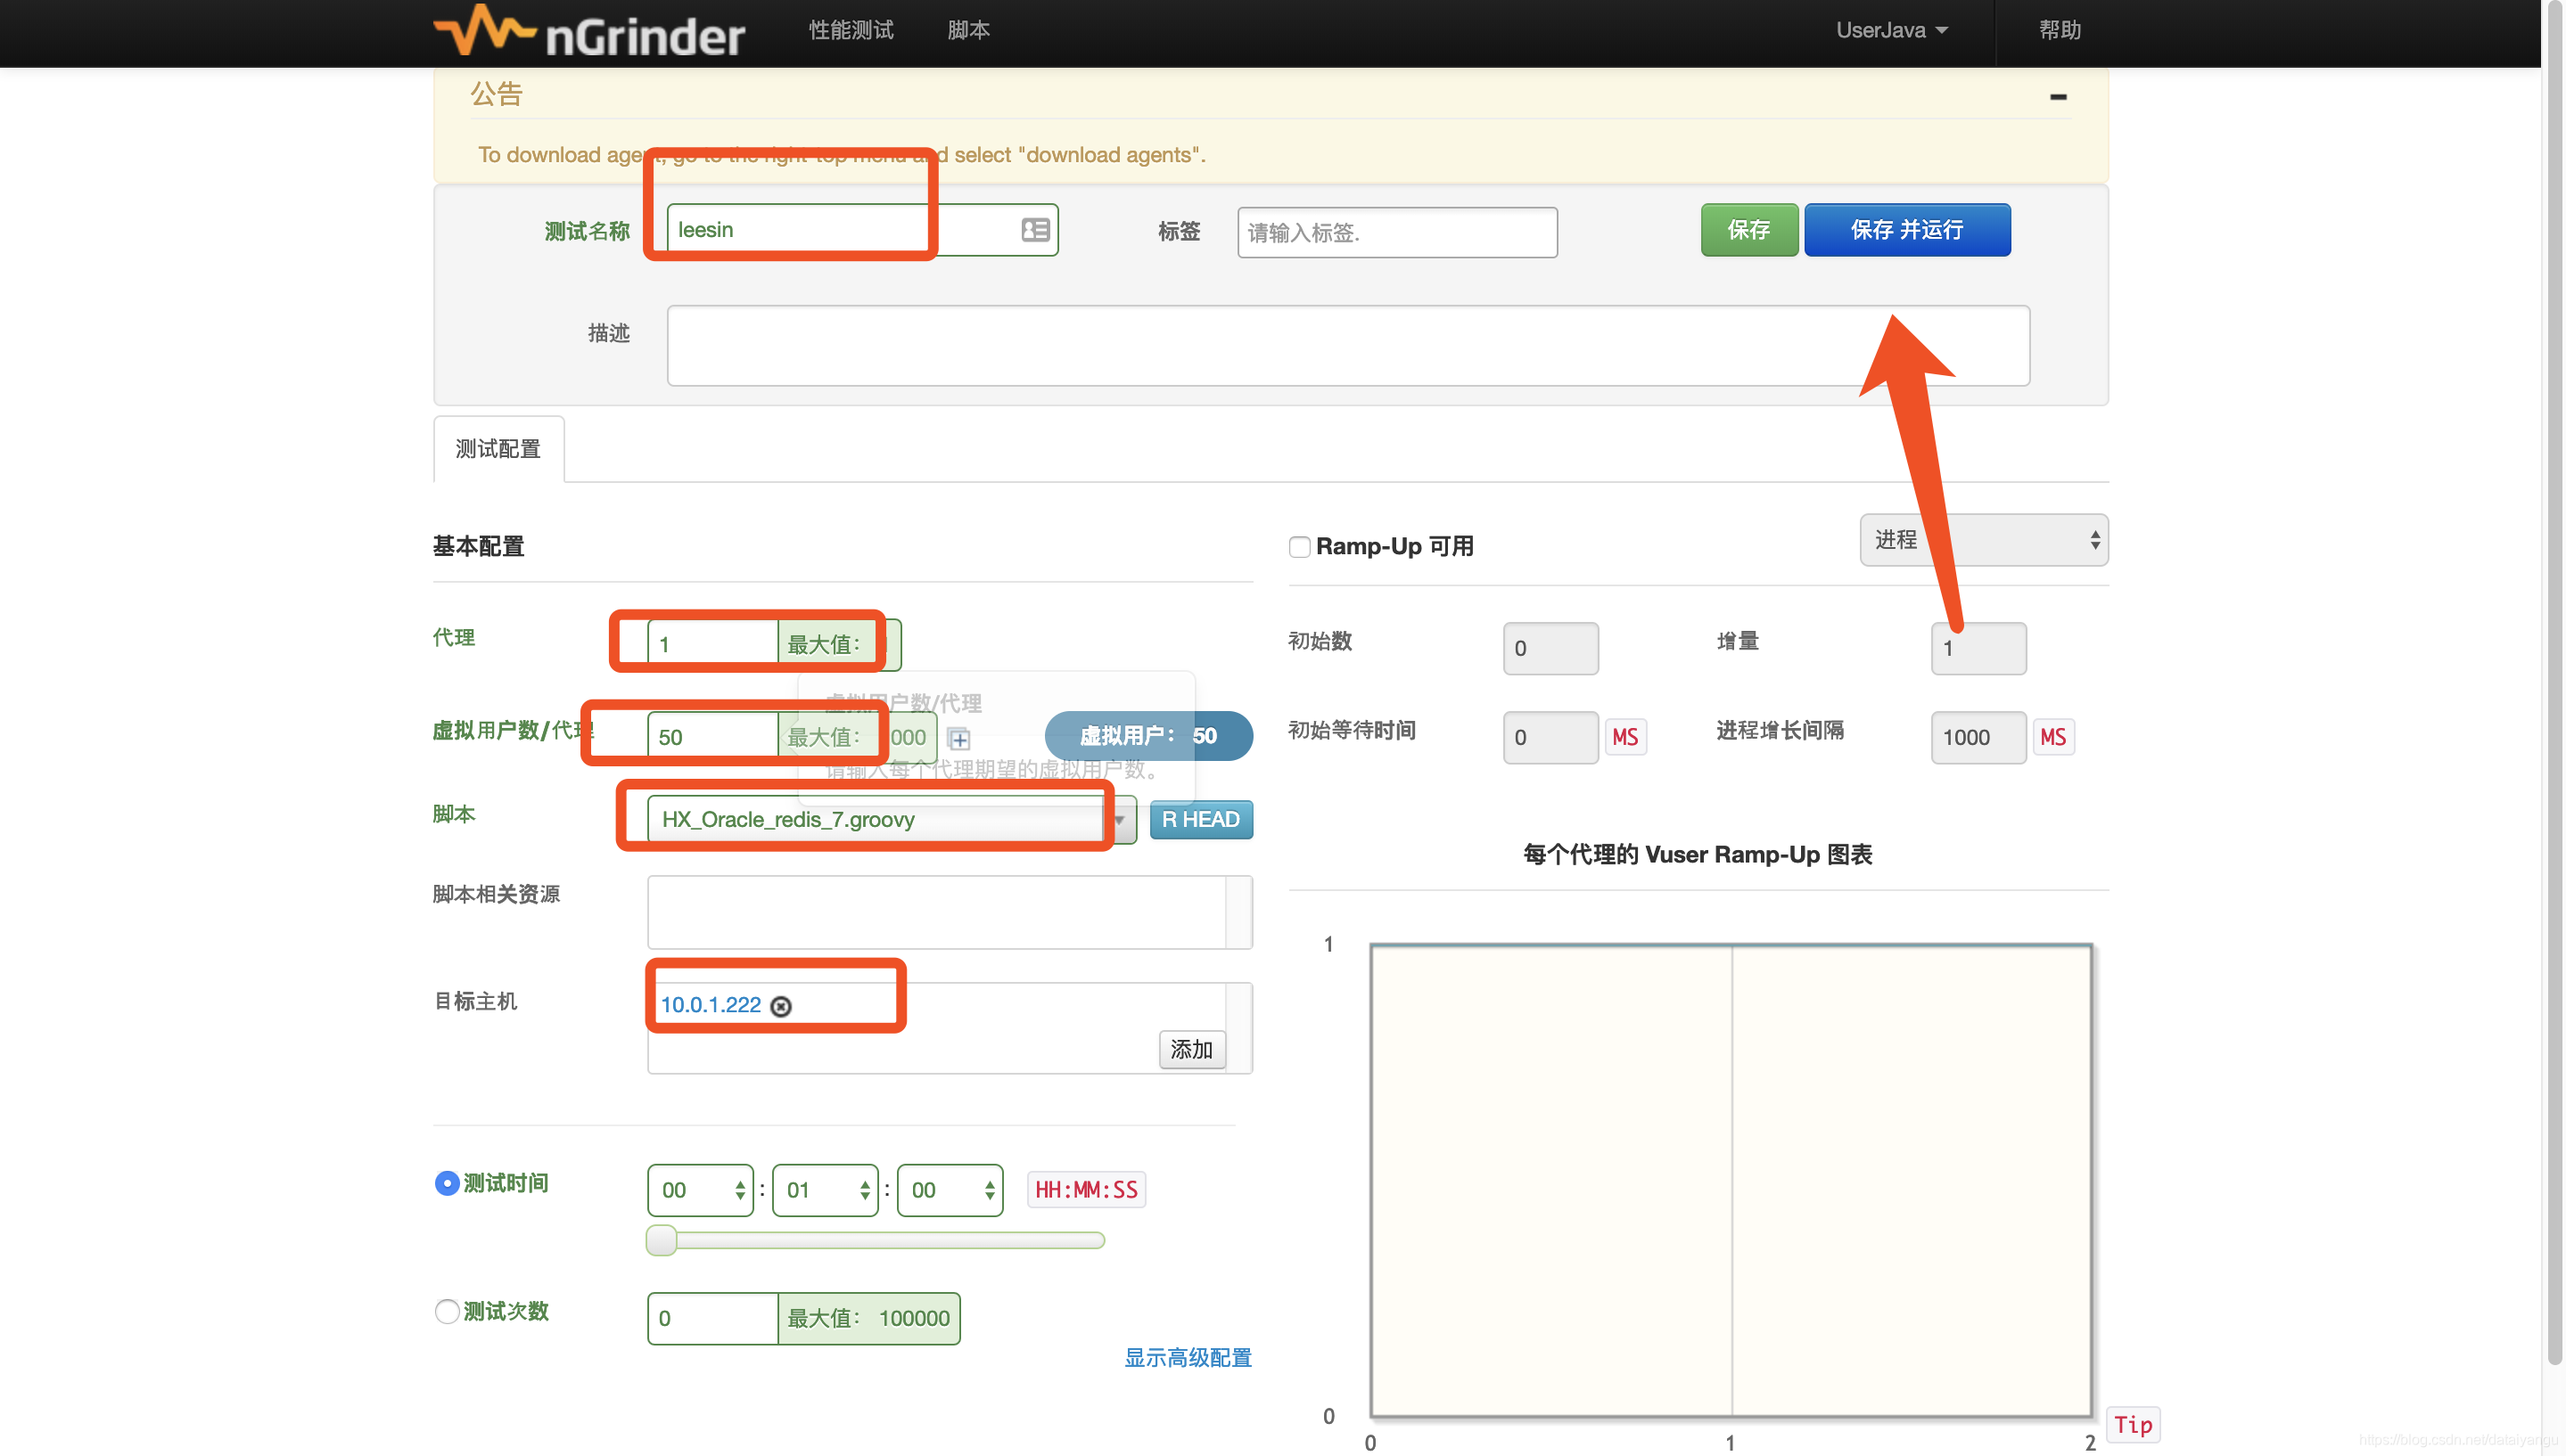Click the nGrinder logo

(590, 32)
